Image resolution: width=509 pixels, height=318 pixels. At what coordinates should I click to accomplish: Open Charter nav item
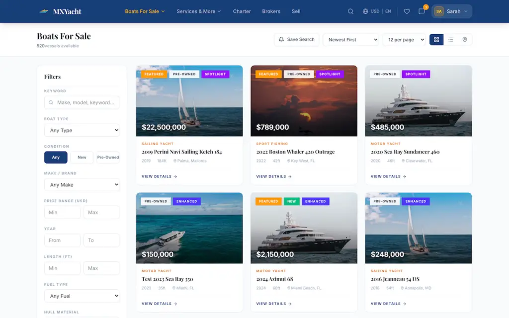[x=242, y=11]
